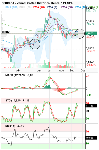Toggle the BOLL (20) indicator legend
99x150 pixels.
(25, 7)
